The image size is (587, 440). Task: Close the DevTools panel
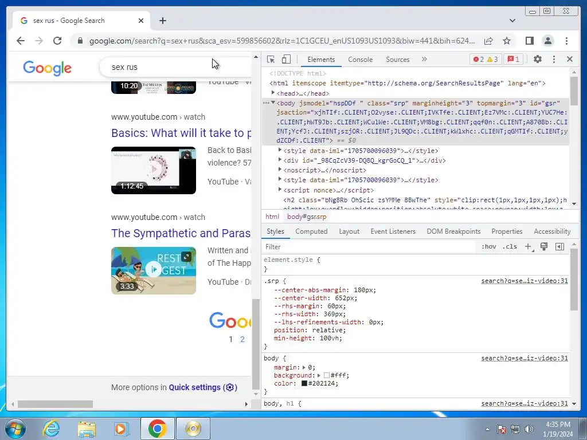click(570, 59)
